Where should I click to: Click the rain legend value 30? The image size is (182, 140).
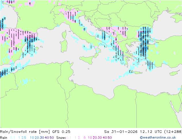(42, 138)
